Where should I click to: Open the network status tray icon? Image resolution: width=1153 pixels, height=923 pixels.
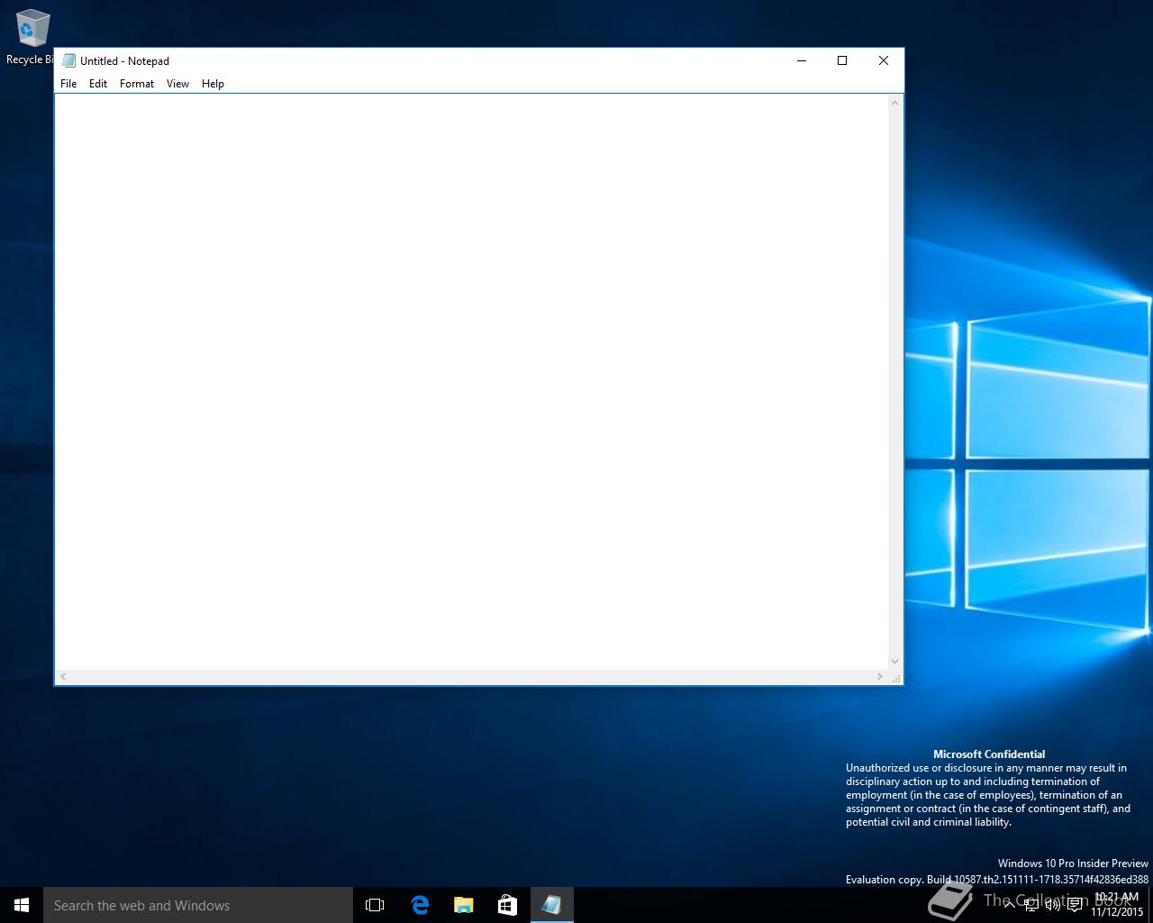1031,905
